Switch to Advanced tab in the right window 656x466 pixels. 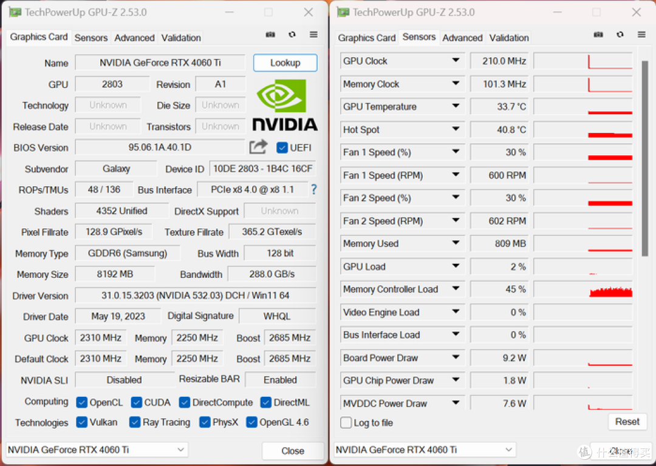pos(462,38)
